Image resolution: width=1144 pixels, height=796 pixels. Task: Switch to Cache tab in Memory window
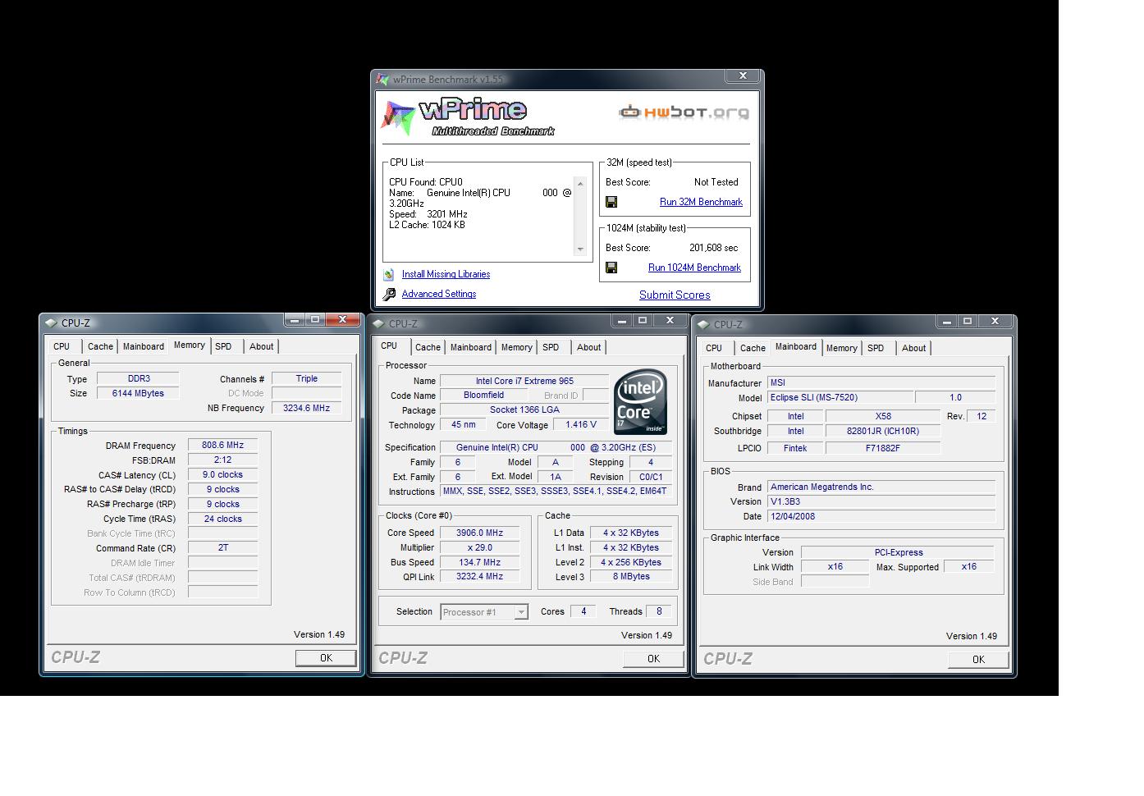pyautogui.click(x=100, y=346)
